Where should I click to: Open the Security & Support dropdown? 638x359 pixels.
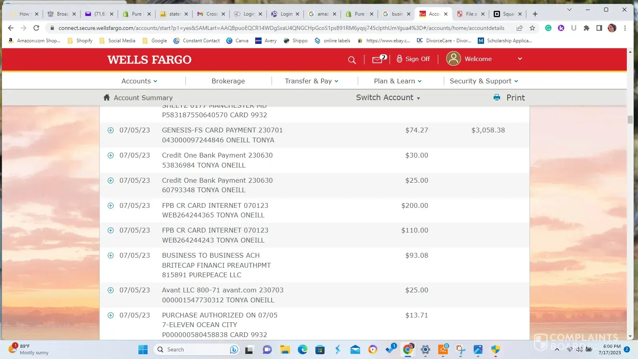484,81
